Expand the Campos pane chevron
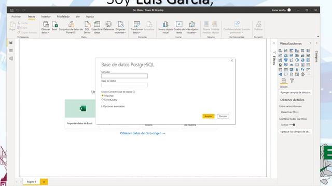332x186 pixels. (317, 43)
